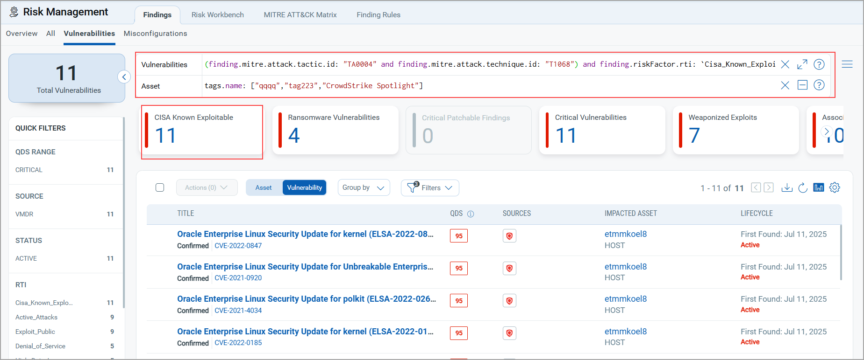Open table settings gear icon
Screen dimensions: 864x360
point(835,187)
